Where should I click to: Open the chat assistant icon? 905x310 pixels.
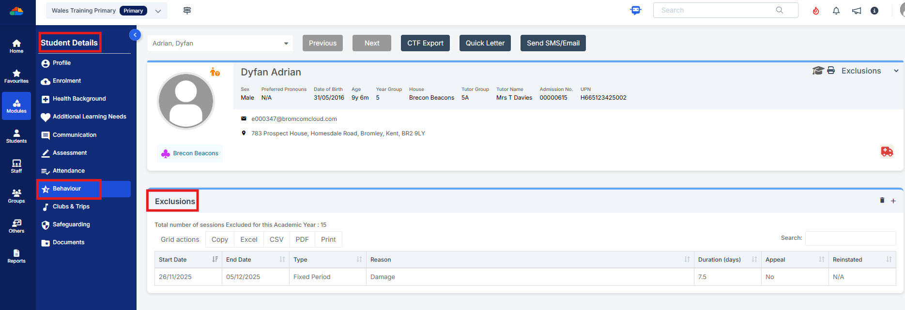coord(636,10)
